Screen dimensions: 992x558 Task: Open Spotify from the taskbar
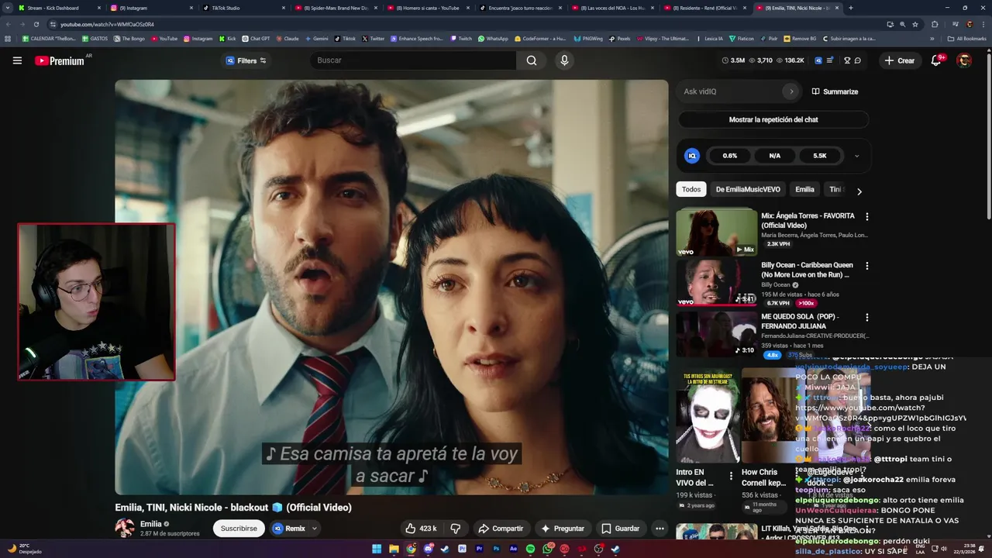(x=530, y=549)
